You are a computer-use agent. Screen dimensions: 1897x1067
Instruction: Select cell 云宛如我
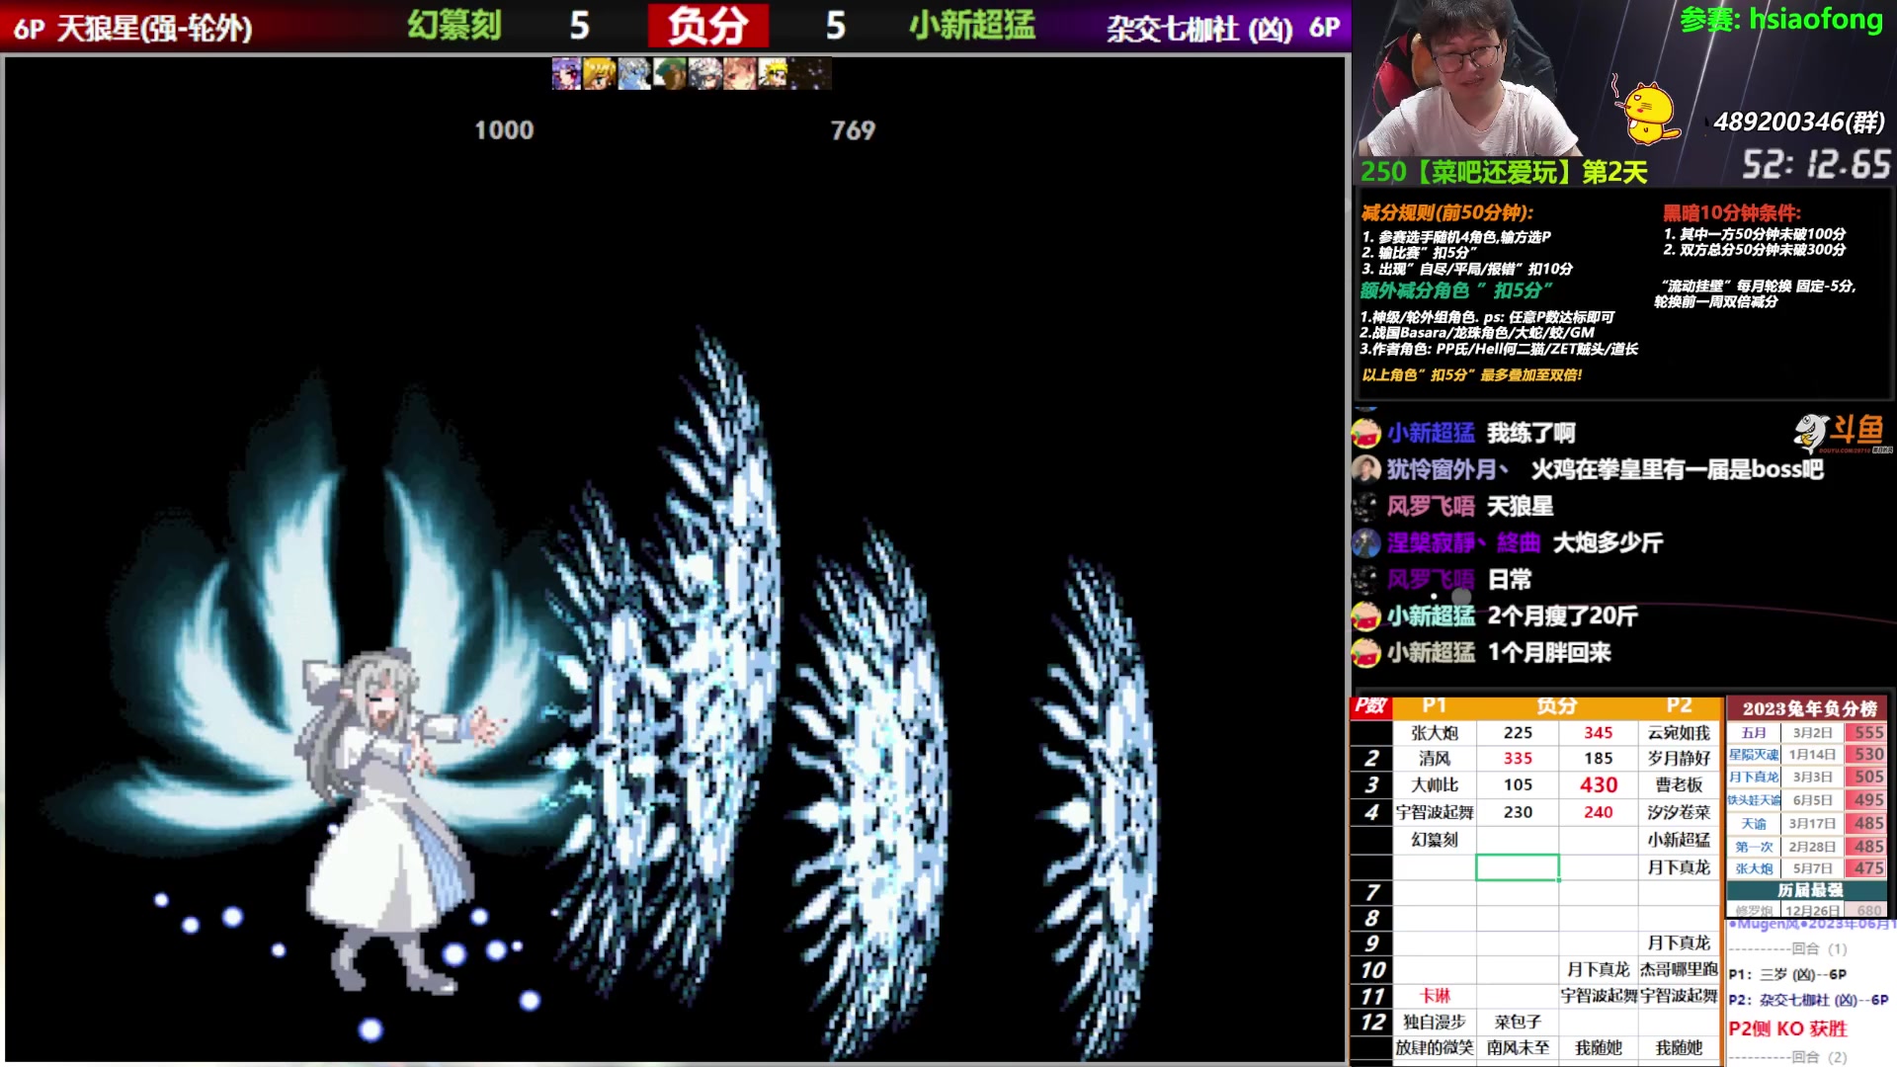(1679, 733)
